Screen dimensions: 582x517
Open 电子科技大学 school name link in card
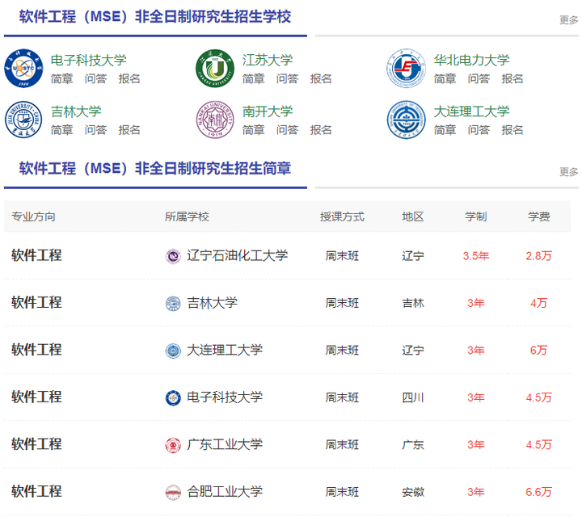click(88, 60)
